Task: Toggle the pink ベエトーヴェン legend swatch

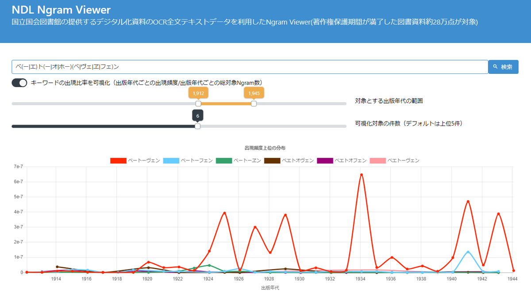Action: tap(378, 160)
